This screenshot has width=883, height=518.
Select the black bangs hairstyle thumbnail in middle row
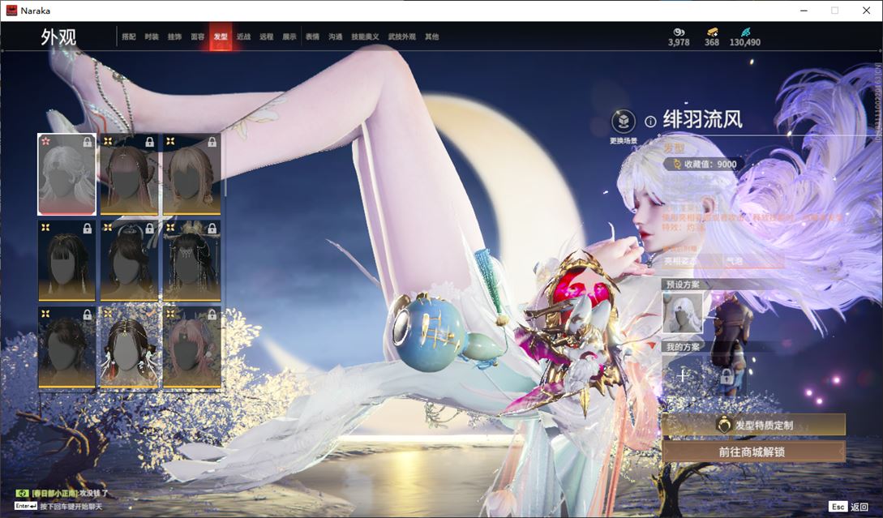click(66, 261)
